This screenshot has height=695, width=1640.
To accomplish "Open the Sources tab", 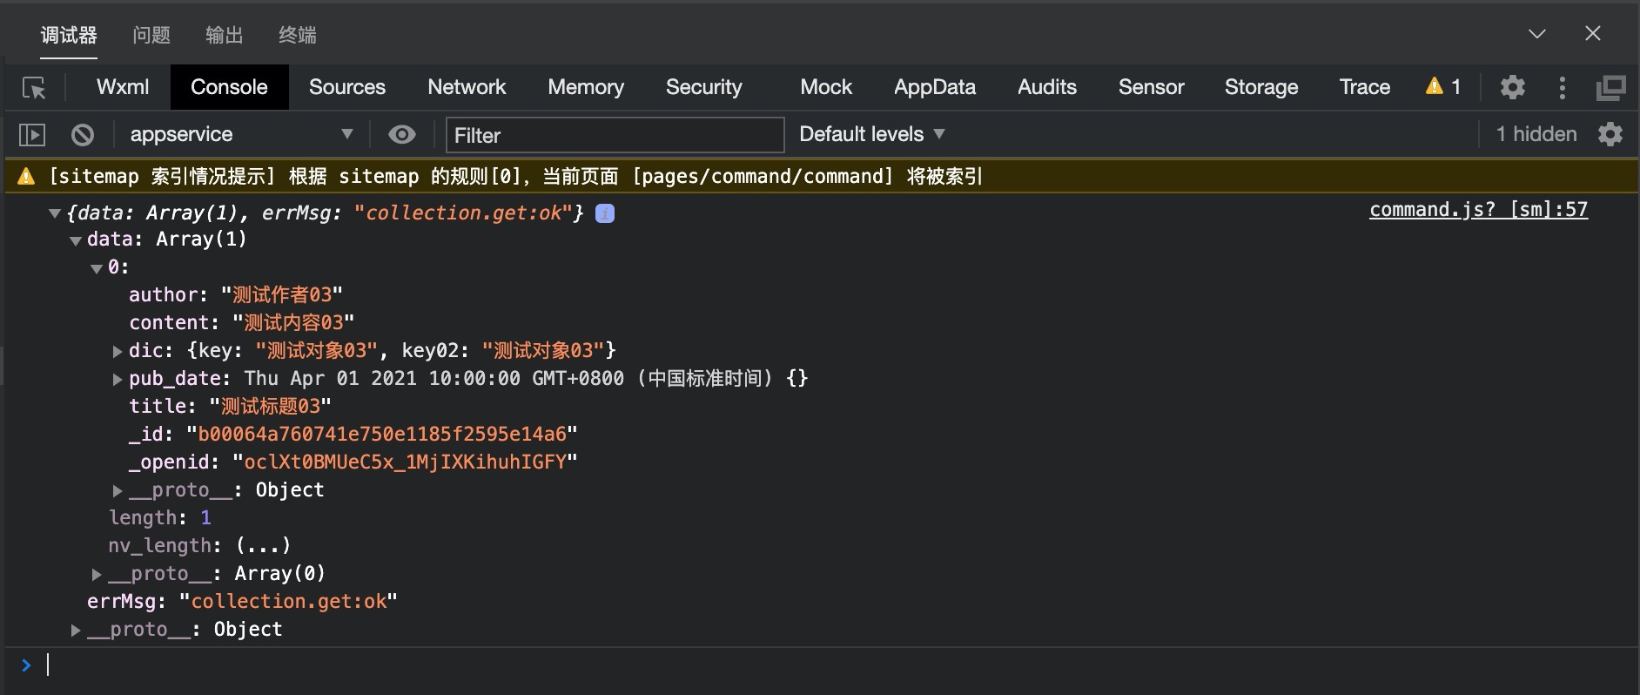I will pos(347,87).
